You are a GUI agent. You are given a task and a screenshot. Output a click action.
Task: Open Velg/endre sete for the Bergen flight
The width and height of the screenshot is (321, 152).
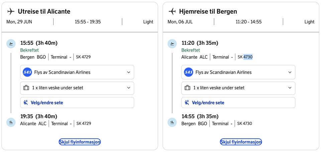(x=208, y=103)
